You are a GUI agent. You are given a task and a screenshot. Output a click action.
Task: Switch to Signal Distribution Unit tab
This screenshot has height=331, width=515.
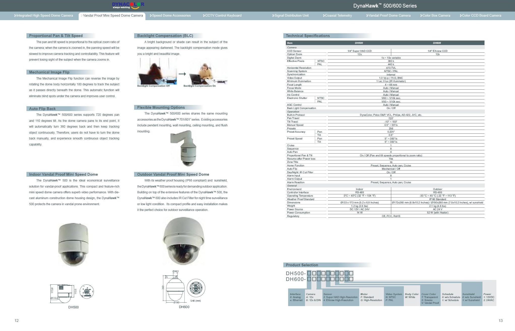point(290,16)
